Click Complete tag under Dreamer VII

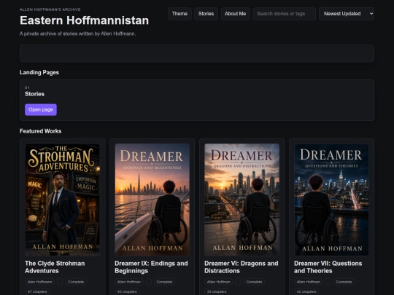(x=344, y=282)
